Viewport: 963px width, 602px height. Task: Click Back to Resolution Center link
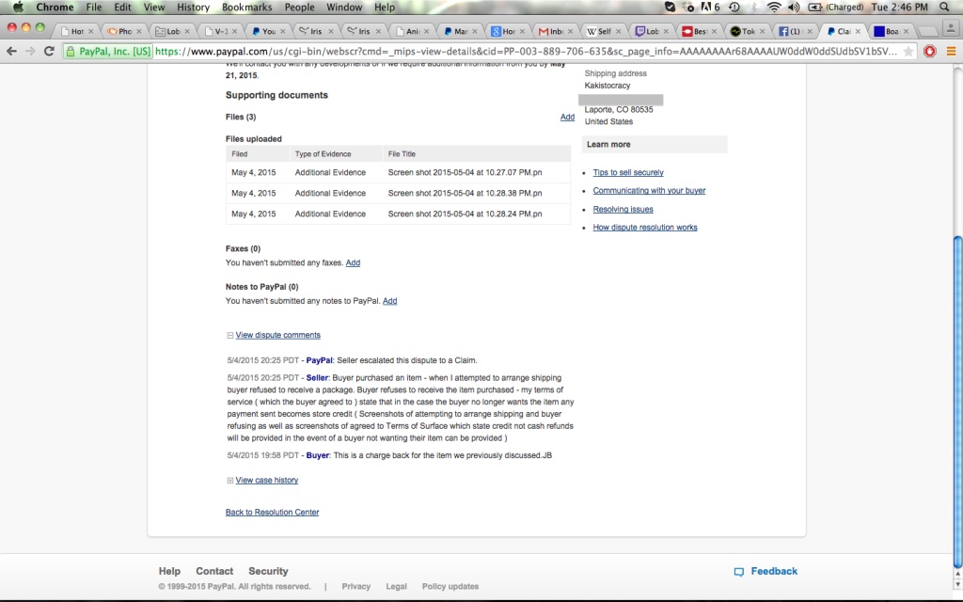pyautogui.click(x=272, y=513)
